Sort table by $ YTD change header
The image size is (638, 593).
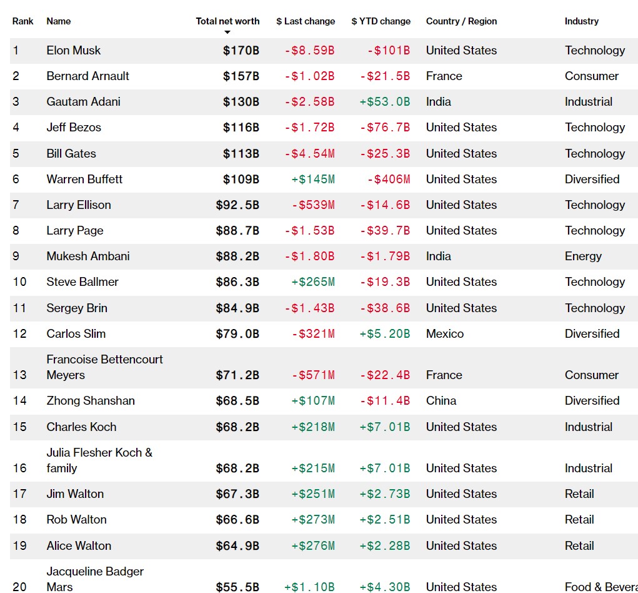(381, 21)
